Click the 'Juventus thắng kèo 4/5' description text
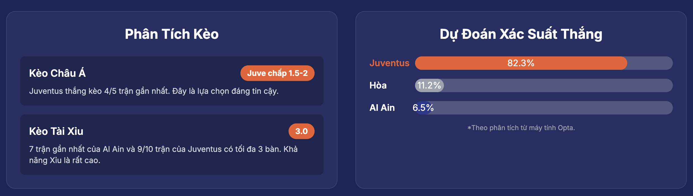 tap(154, 91)
